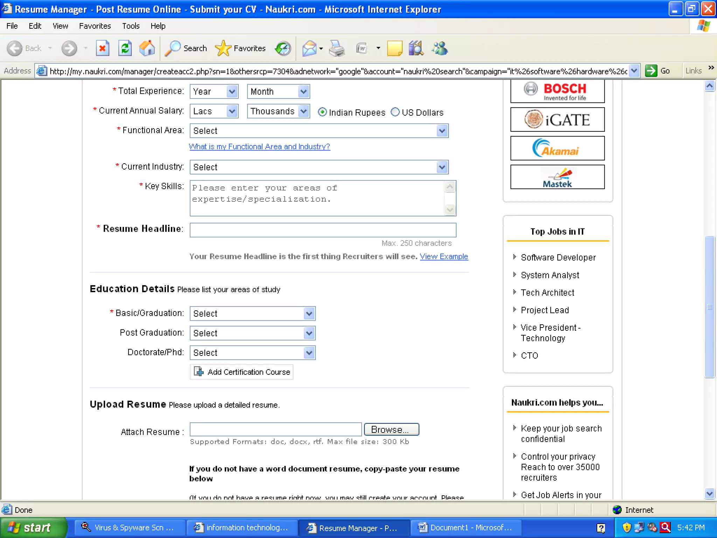Click the Print toolbar icon

pos(337,48)
